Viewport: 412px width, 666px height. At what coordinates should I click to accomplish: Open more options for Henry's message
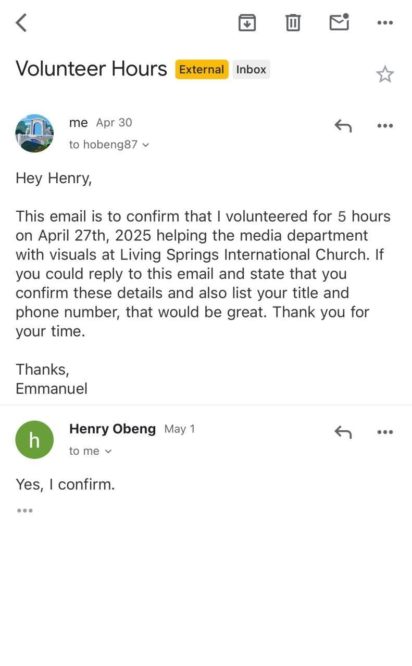pyautogui.click(x=385, y=432)
